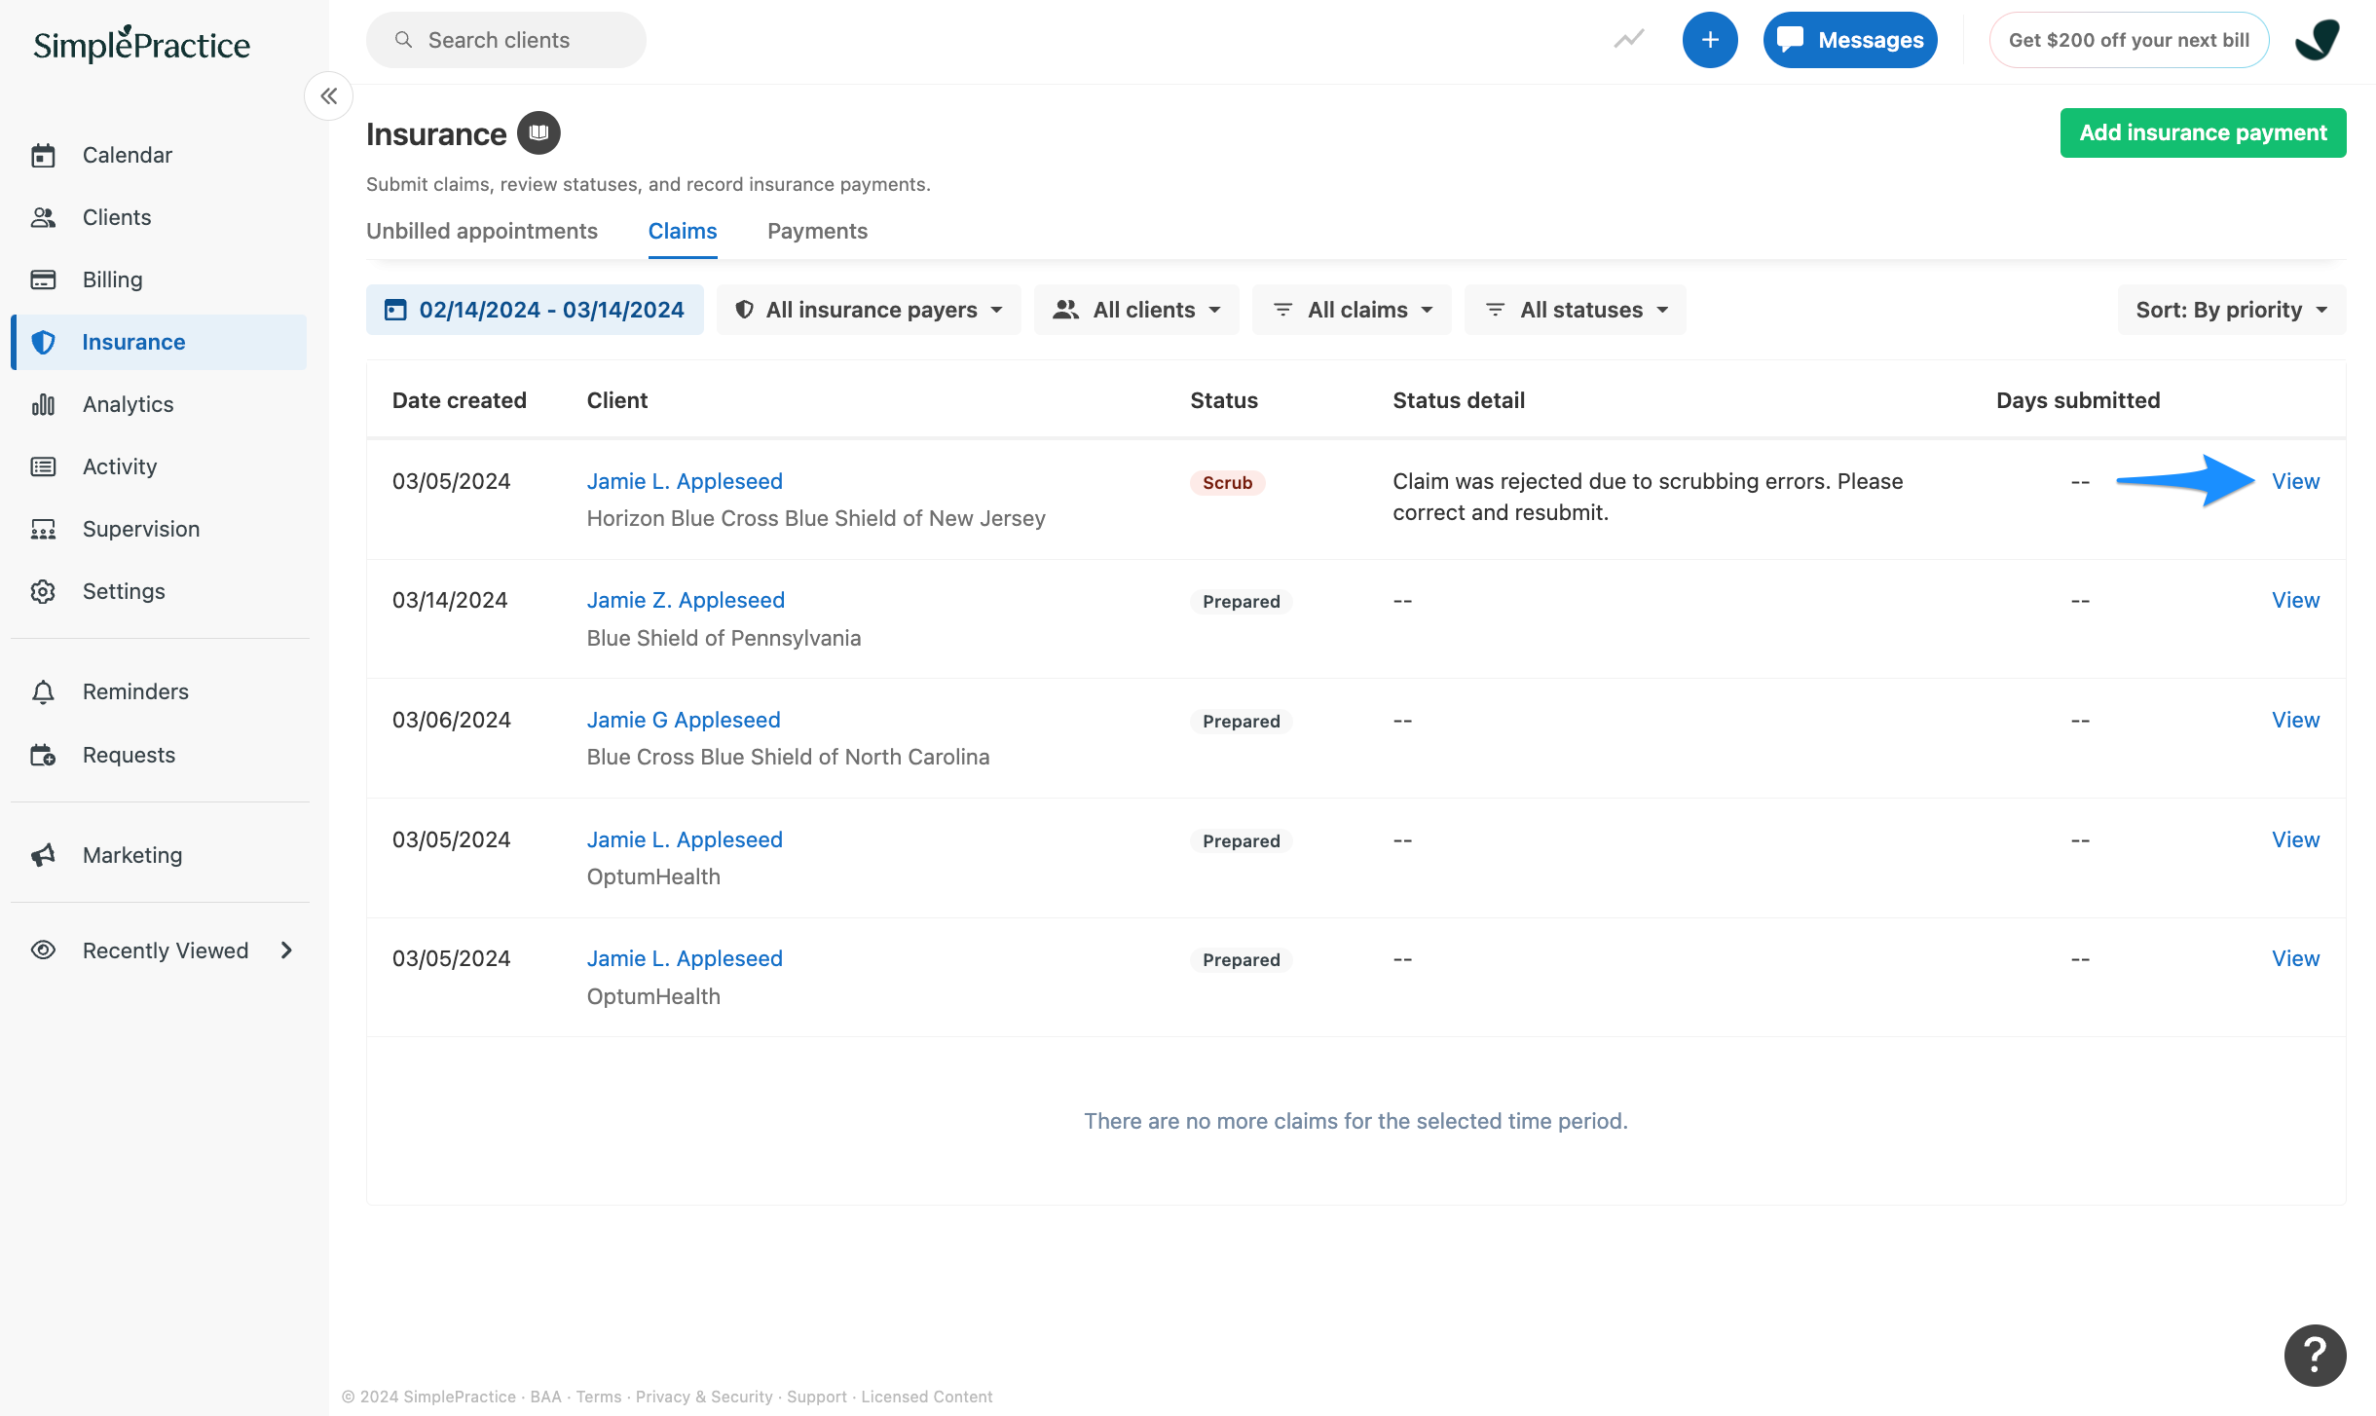This screenshot has height=1416, width=2376.
Task: Open the Support footer link
Action: [x=817, y=1397]
